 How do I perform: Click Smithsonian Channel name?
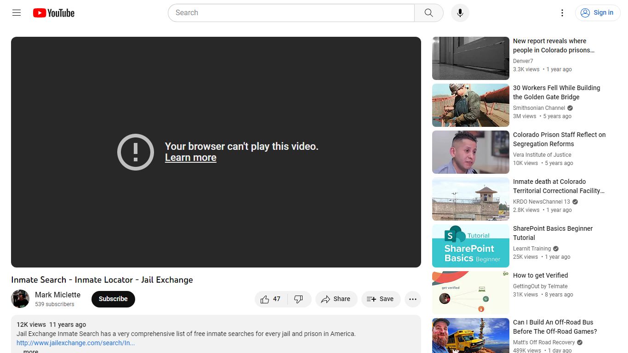point(539,108)
